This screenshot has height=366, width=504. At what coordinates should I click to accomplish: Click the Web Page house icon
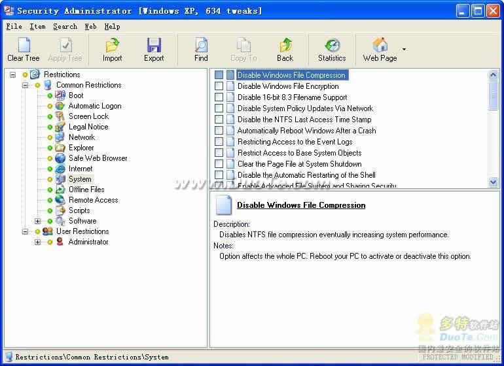pyautogui.click(x=380, y=45)
